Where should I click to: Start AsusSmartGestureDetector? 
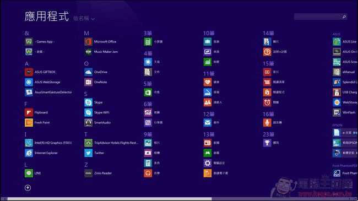tap(48, 93)
